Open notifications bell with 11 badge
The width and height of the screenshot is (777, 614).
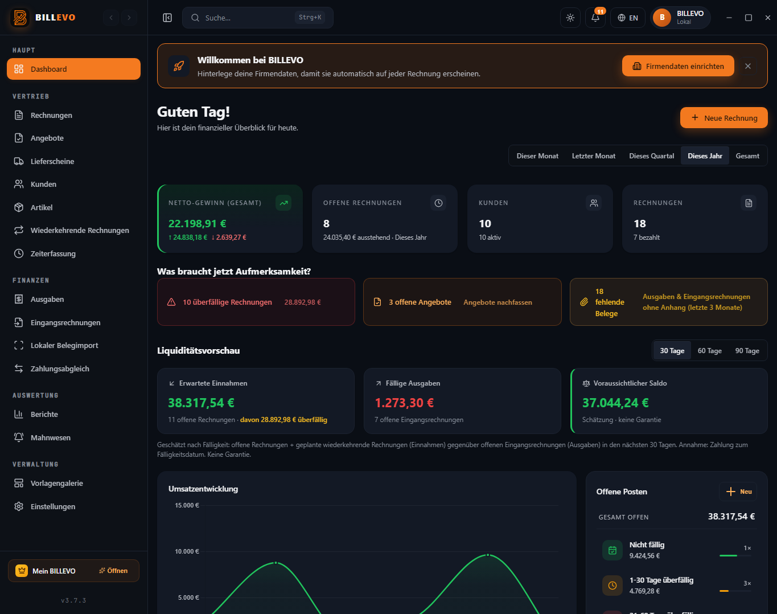pyautogui.click(x=595, y=18)
